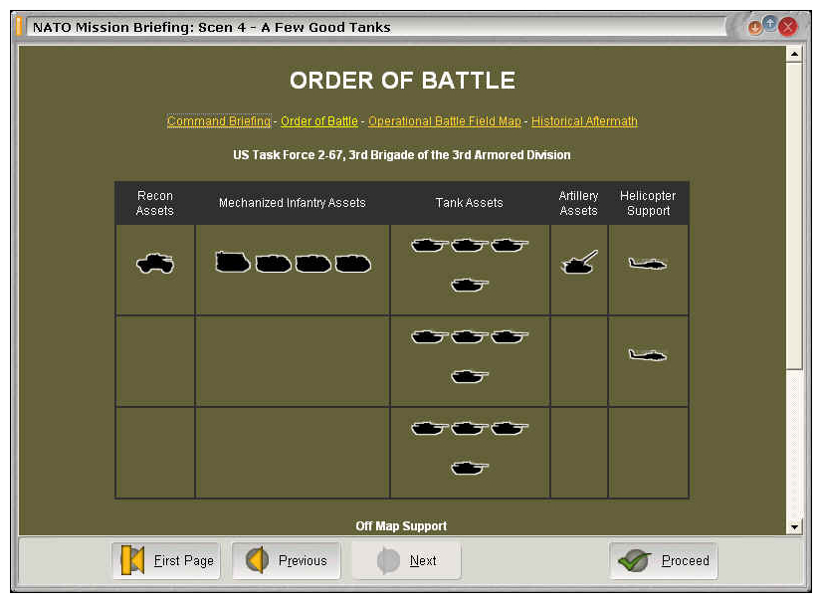Click the Next button
The width and height of the screenshot is (822, 603).
tap(406, 560)
